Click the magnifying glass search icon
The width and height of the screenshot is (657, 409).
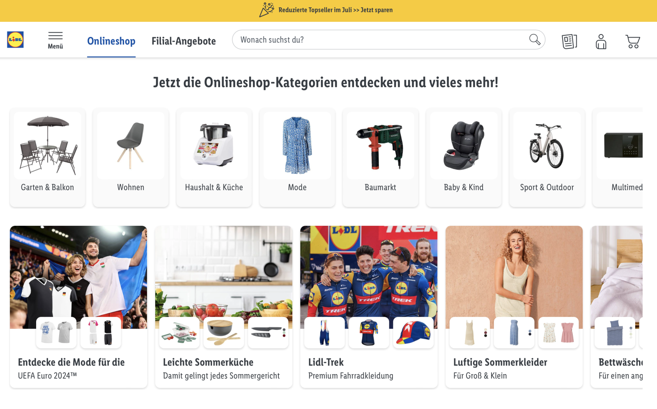[535, 39]
